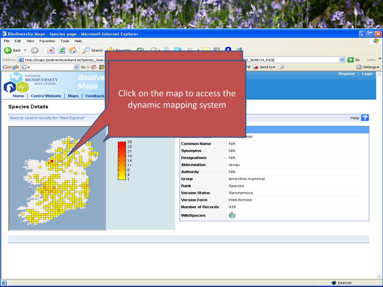Open the Search pane with the magnifier
Screen dimensions: 383x287
[x=86, y=50]
